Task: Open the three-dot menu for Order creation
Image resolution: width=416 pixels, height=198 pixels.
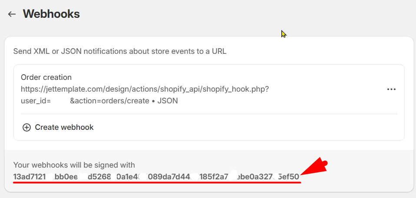Action: point(391,89)
